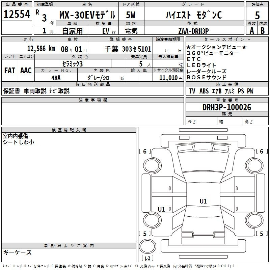Click the registration plate 千葉 303 せ 5101
This screenshot has width=270, height=270.
click(128, 49)
